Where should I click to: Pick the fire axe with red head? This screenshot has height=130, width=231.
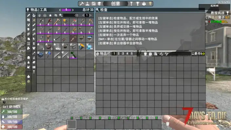click(x=73, y=22)
